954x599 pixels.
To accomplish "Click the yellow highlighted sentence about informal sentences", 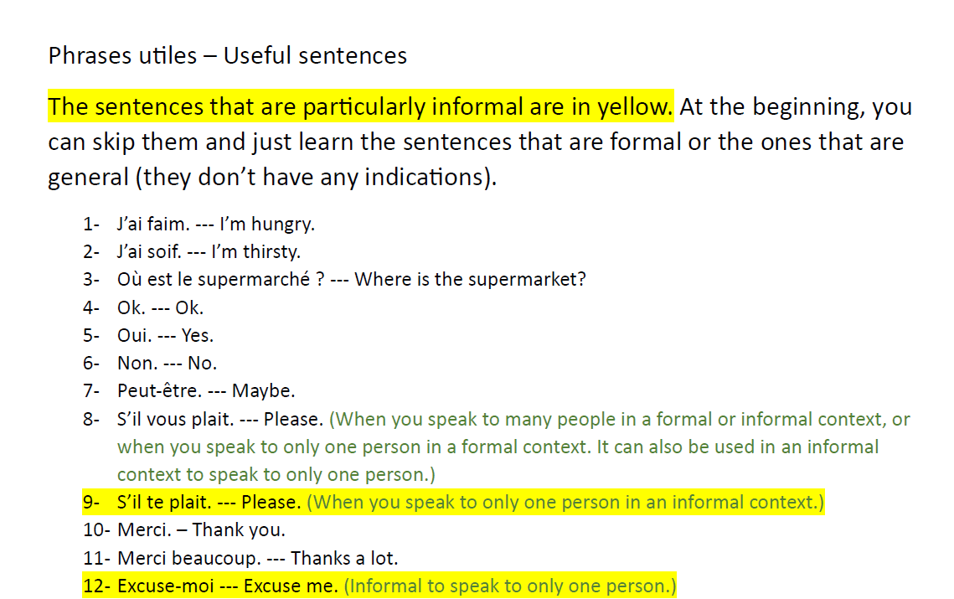I will click(360, 106).
